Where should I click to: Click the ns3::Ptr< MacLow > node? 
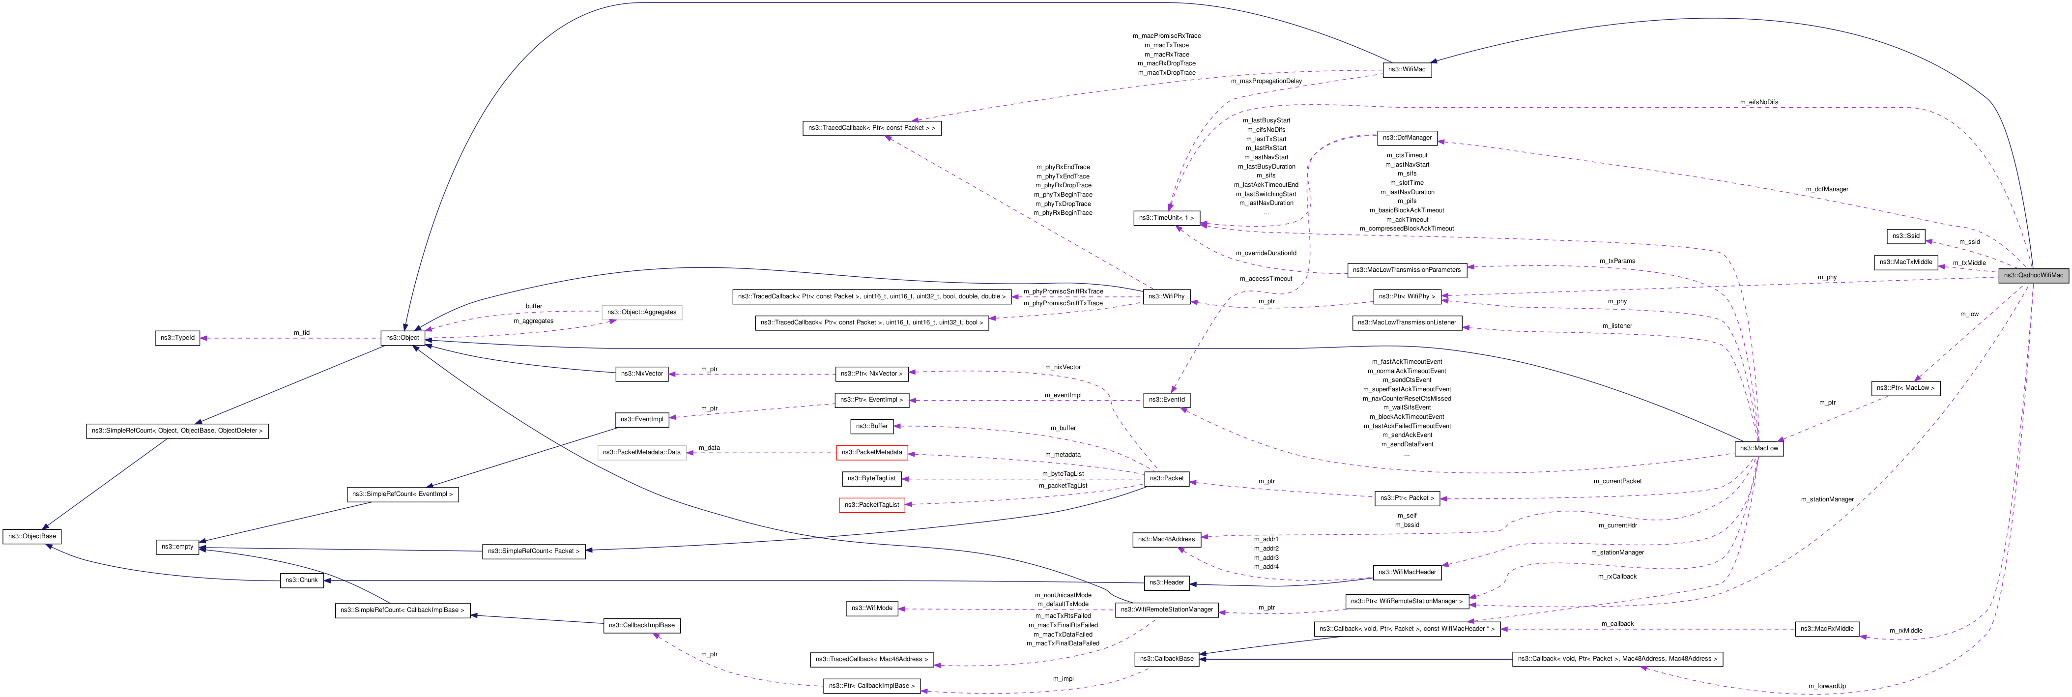click(x=1905, y=388)
